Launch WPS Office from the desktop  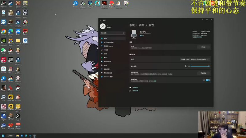coord(11,126)
